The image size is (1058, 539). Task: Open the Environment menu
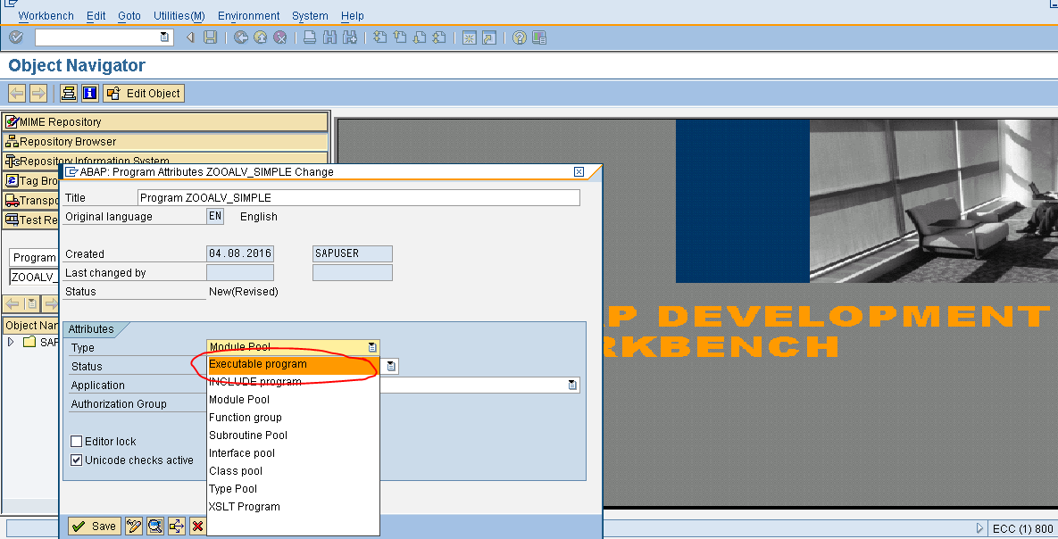pyautogui.click(x=248, y=15)
